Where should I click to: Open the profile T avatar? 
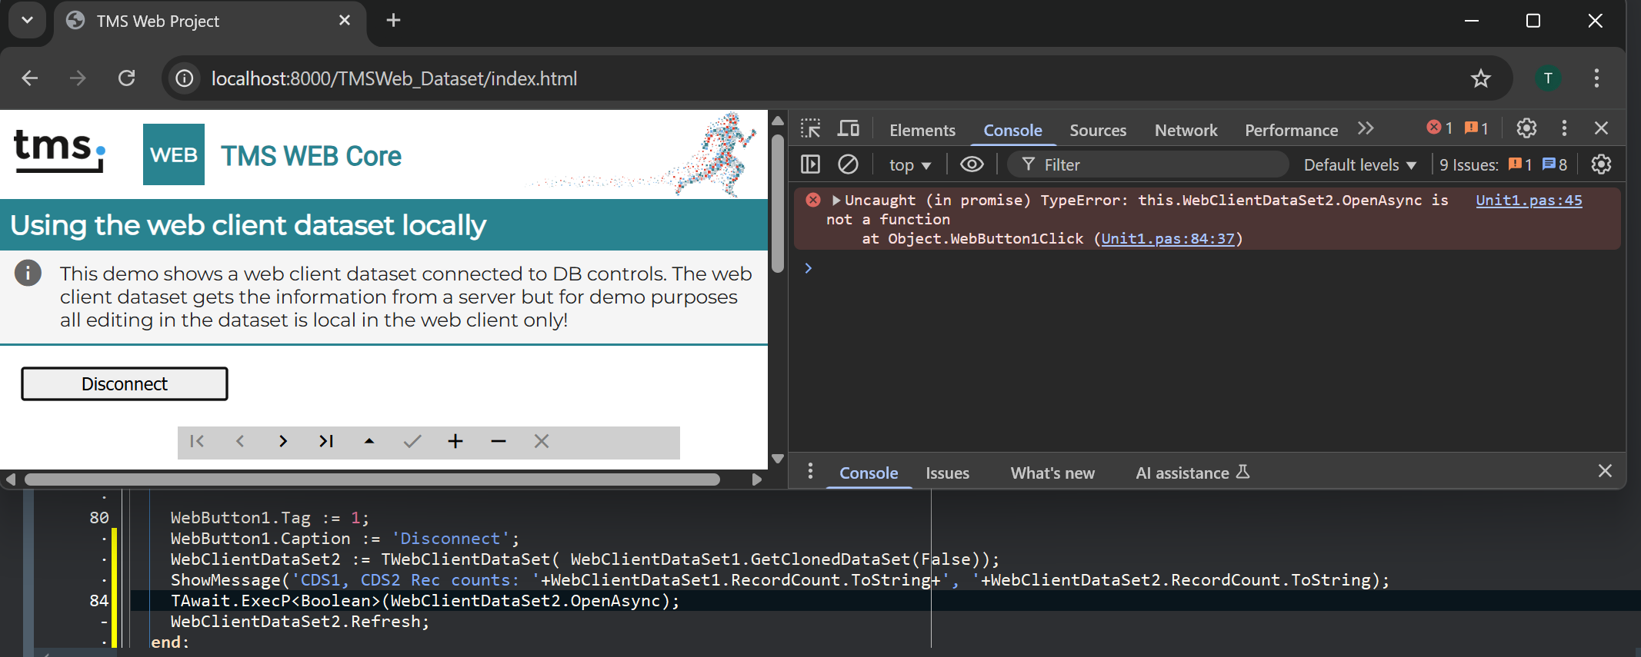(1548, 78)
